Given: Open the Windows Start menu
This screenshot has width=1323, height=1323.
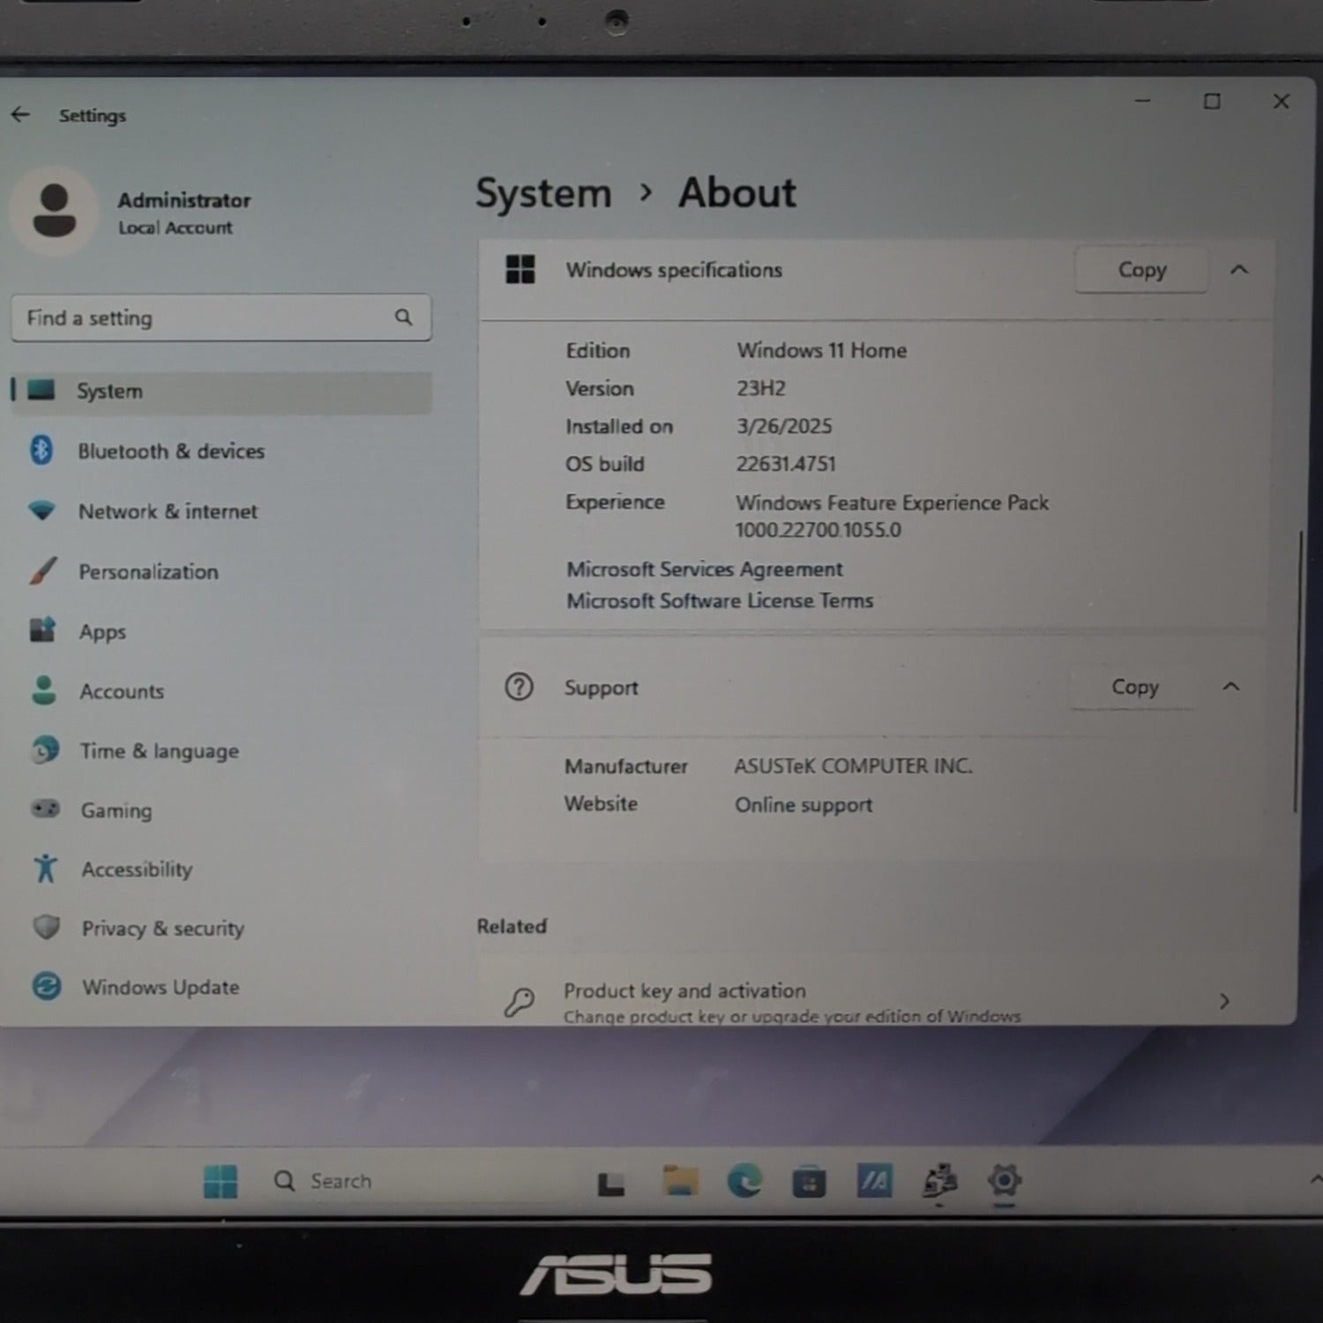Looking at the screenshot, I should point(220,1181).
